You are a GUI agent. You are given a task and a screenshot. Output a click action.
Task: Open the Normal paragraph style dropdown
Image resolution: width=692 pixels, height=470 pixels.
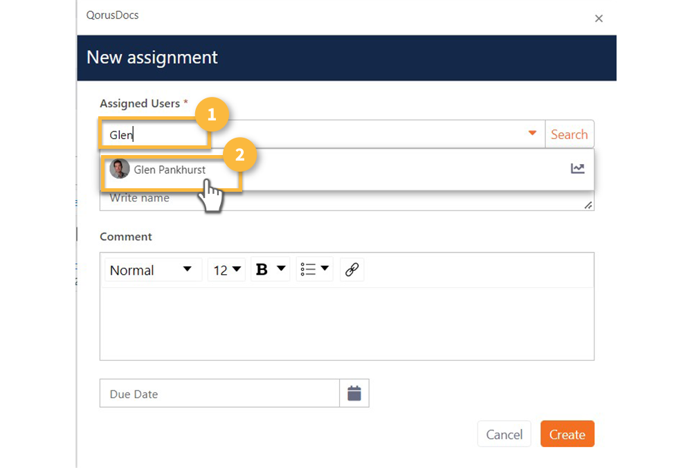click(x=153, y=270)
